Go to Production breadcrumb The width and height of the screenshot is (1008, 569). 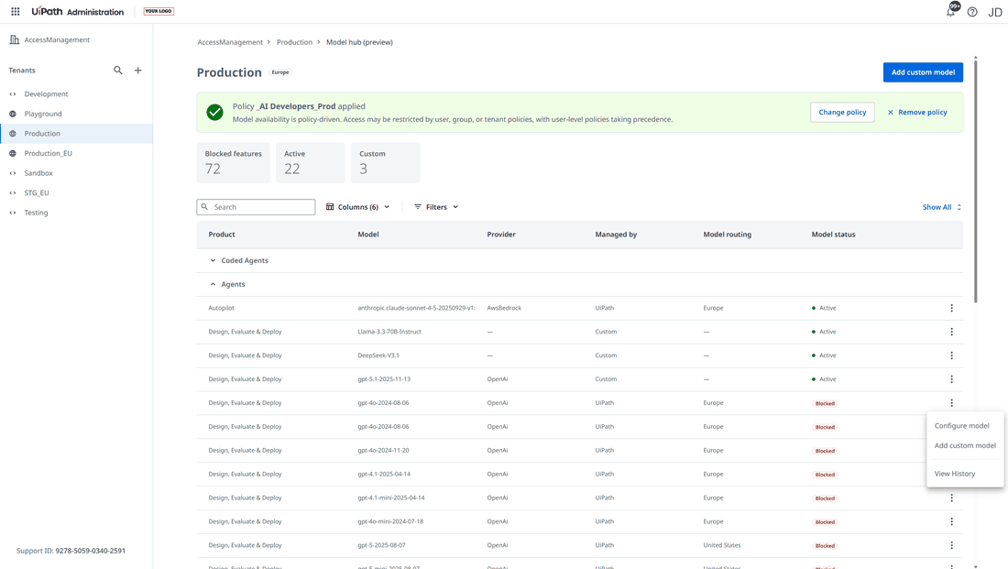coord(294,42)
